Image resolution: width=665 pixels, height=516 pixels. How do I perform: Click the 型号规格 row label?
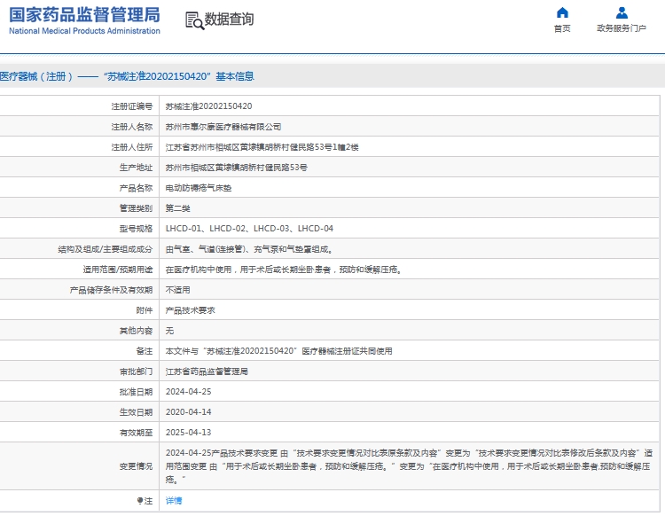tap(136, 229)
